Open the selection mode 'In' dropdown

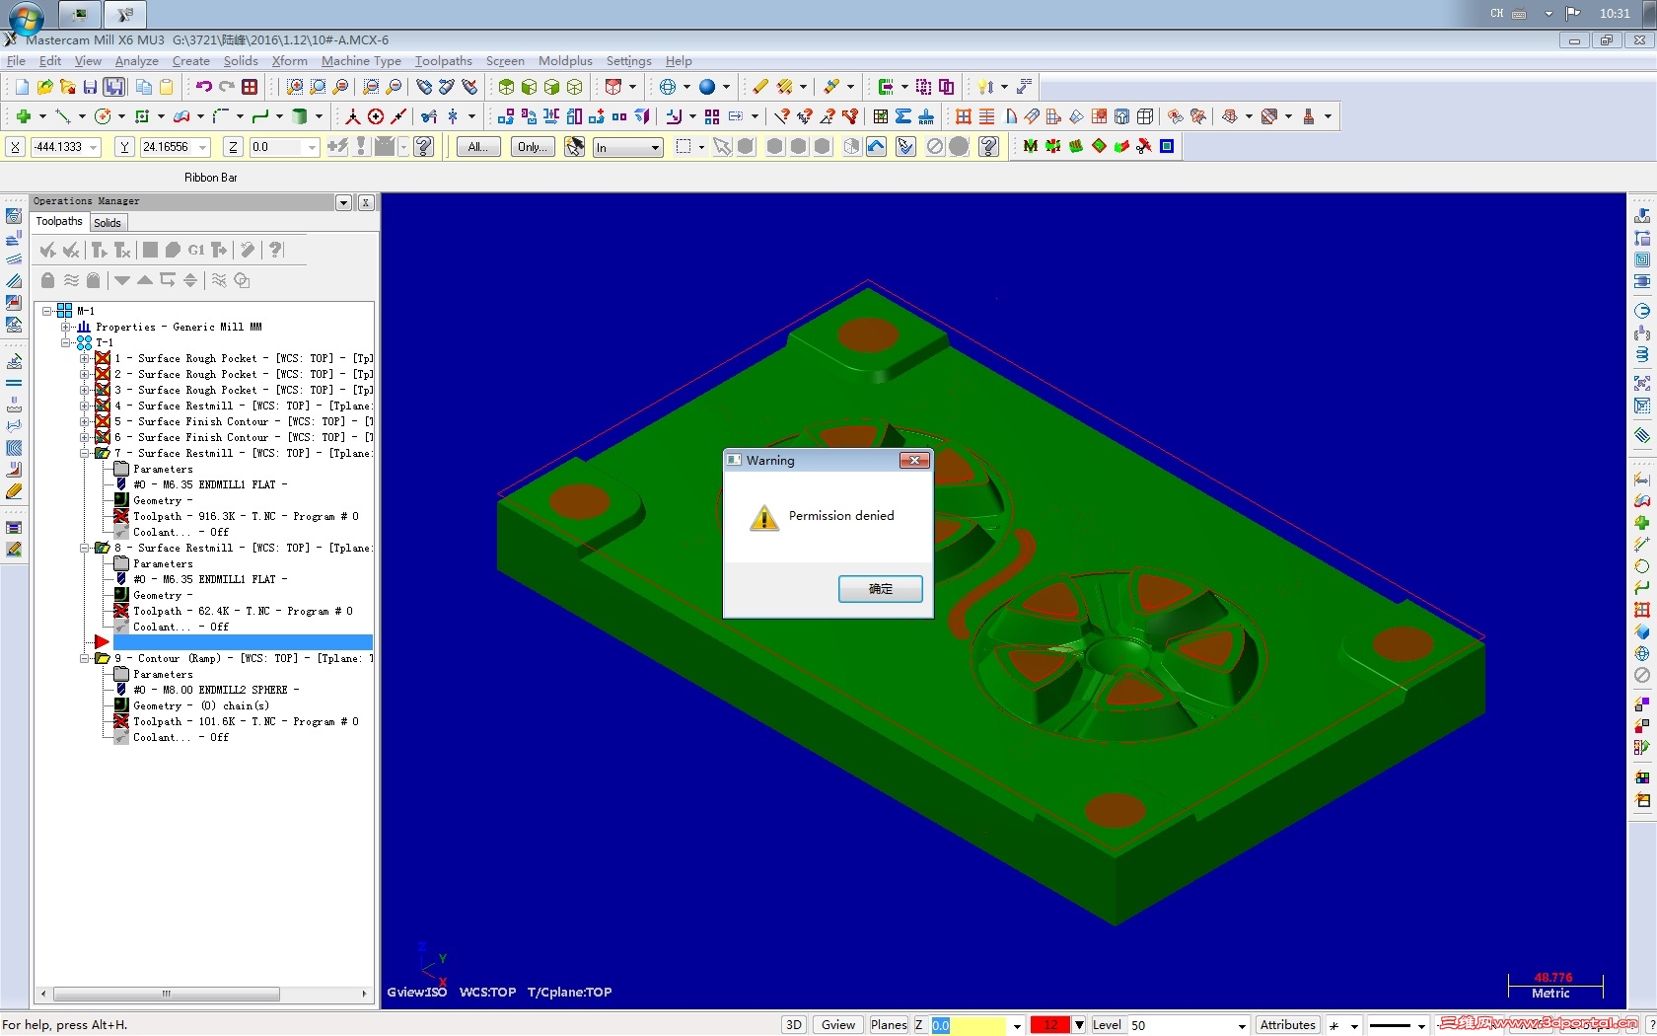coord(655,148)
